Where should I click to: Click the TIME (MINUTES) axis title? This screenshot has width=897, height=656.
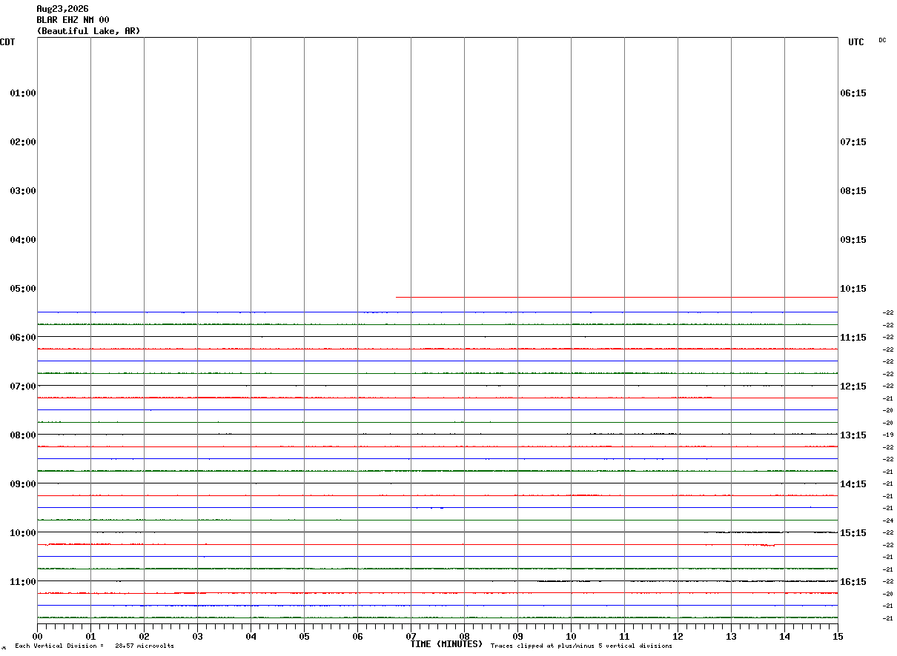pyautogui.click(x=446, y=644)
